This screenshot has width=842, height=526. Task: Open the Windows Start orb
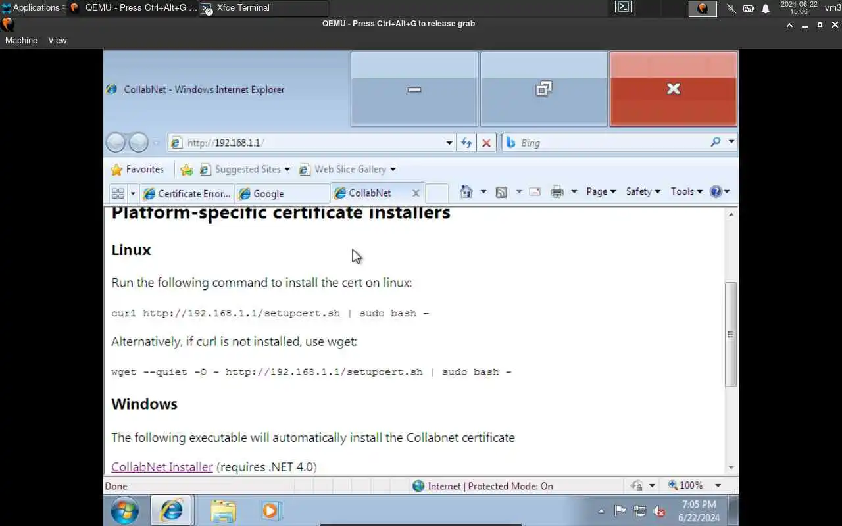(x=124, y=510)
